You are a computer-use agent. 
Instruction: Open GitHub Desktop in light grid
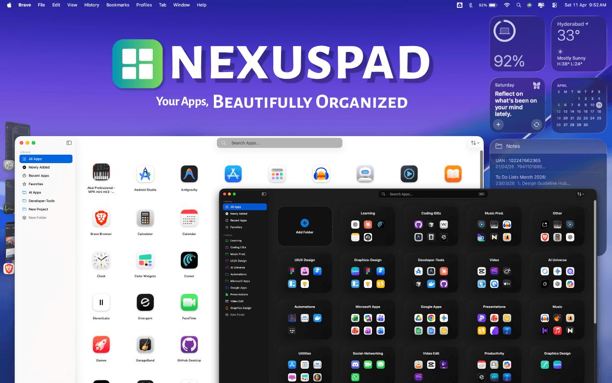(x=189, y=345)
